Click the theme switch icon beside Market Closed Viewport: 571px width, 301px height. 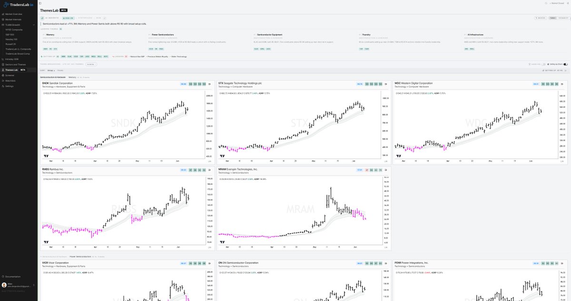[568, 3]
